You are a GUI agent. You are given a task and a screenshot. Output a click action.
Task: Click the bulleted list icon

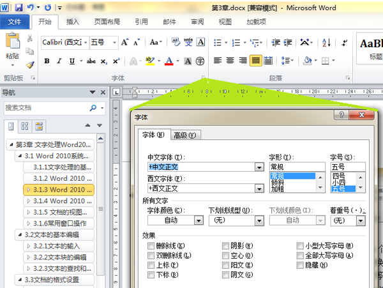[x=218, y=43]
